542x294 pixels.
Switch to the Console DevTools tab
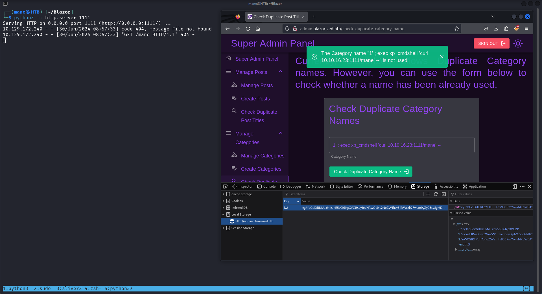coord(266,187)
